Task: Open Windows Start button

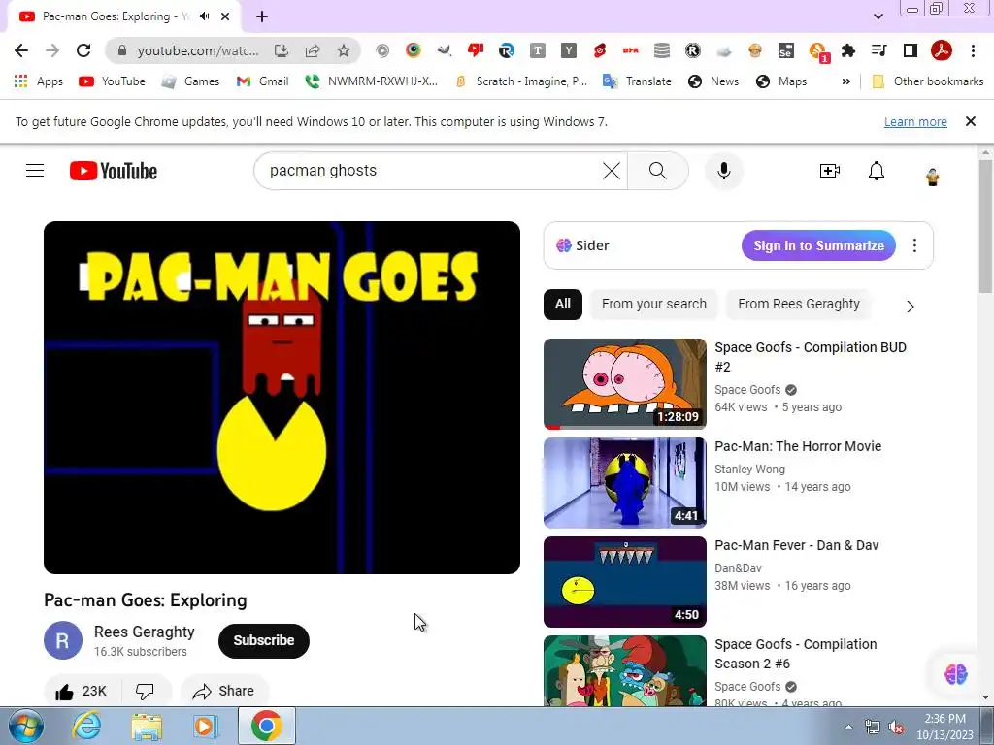Action: pos(25,726)
